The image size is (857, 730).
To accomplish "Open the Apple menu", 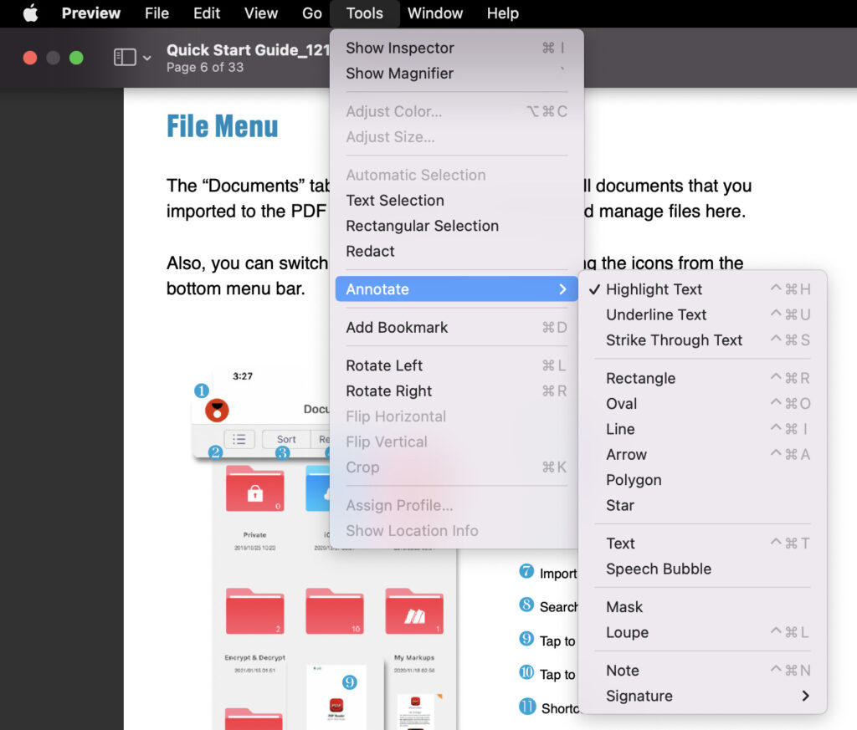I will coord(31,13).
